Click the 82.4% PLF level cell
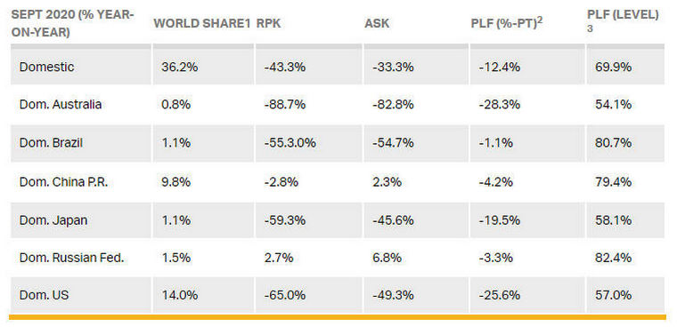Image resolution: width=677 pixels, height=335 pixels. [613, 258]
